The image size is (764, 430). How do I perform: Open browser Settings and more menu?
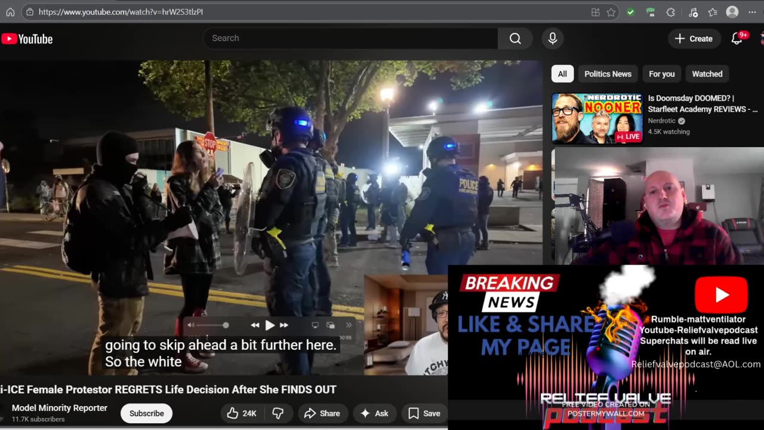752,12
